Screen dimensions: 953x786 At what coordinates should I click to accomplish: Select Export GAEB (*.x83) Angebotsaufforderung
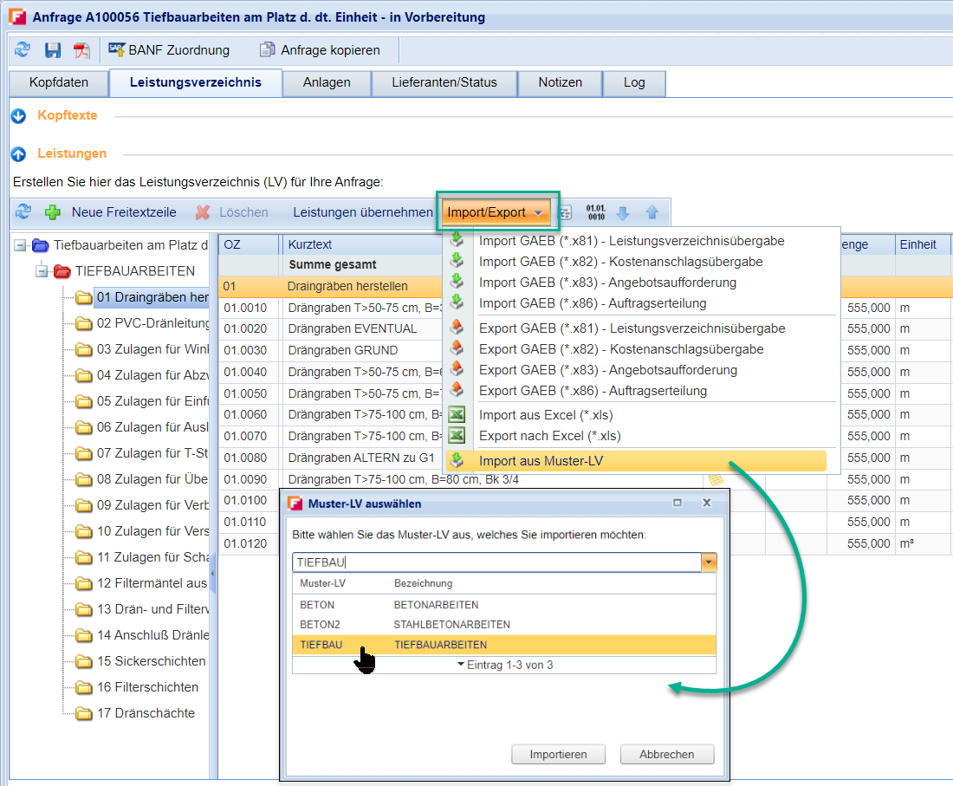click(607, 370)
